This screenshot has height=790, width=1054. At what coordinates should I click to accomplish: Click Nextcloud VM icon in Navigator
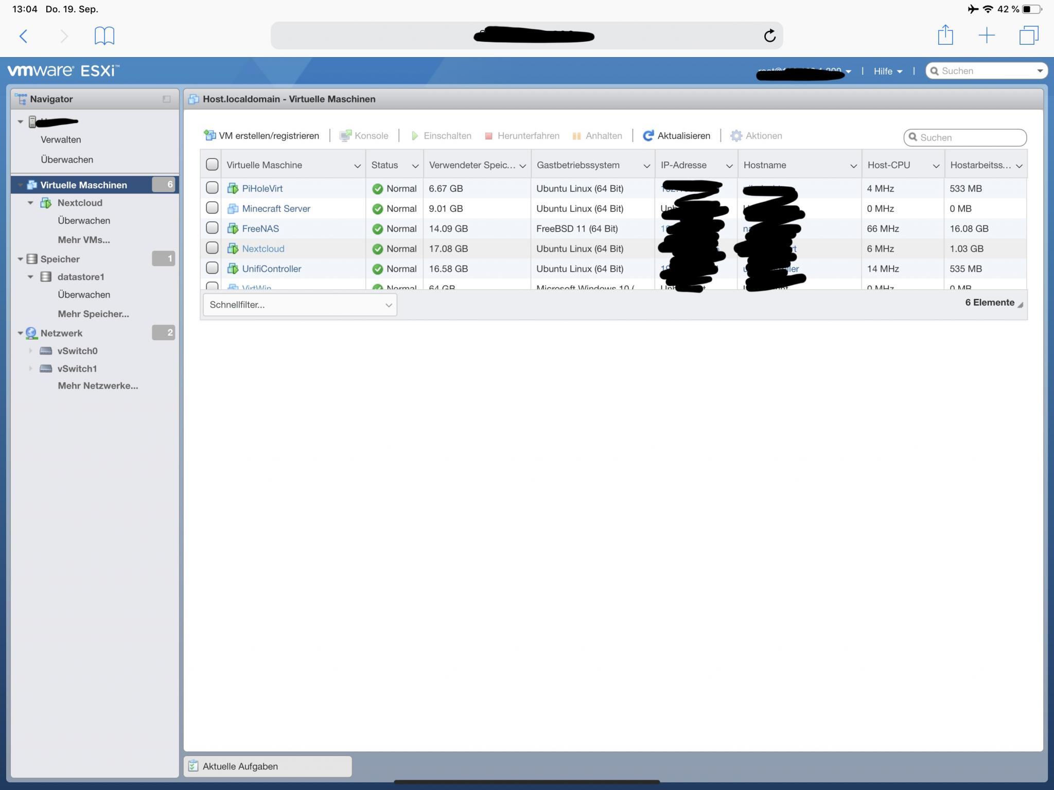(46, 203)
